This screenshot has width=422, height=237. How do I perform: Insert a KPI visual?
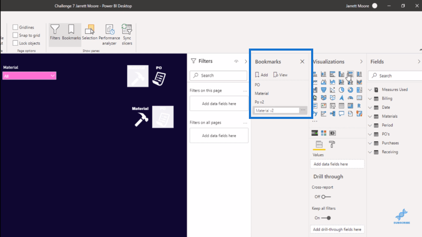324,106
